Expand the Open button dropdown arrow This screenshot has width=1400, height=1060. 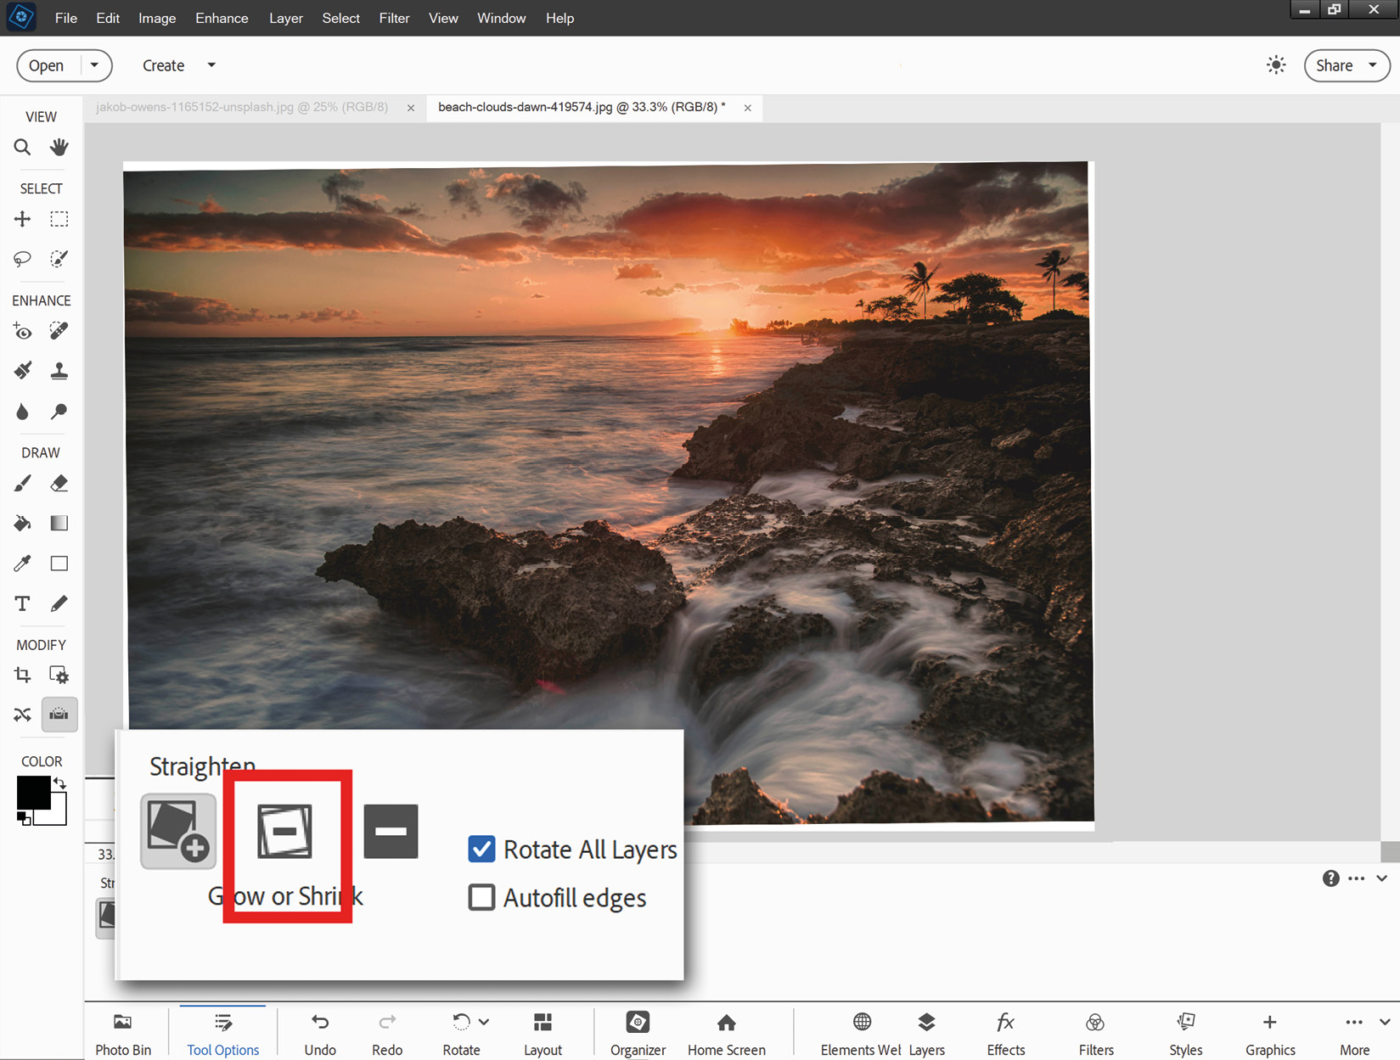tap(95, 65)
